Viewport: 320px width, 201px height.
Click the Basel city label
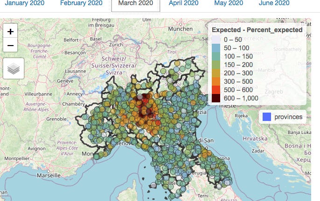96,39
